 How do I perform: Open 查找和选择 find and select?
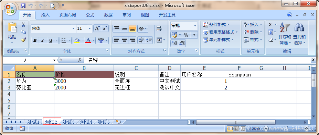pos(299,34)
